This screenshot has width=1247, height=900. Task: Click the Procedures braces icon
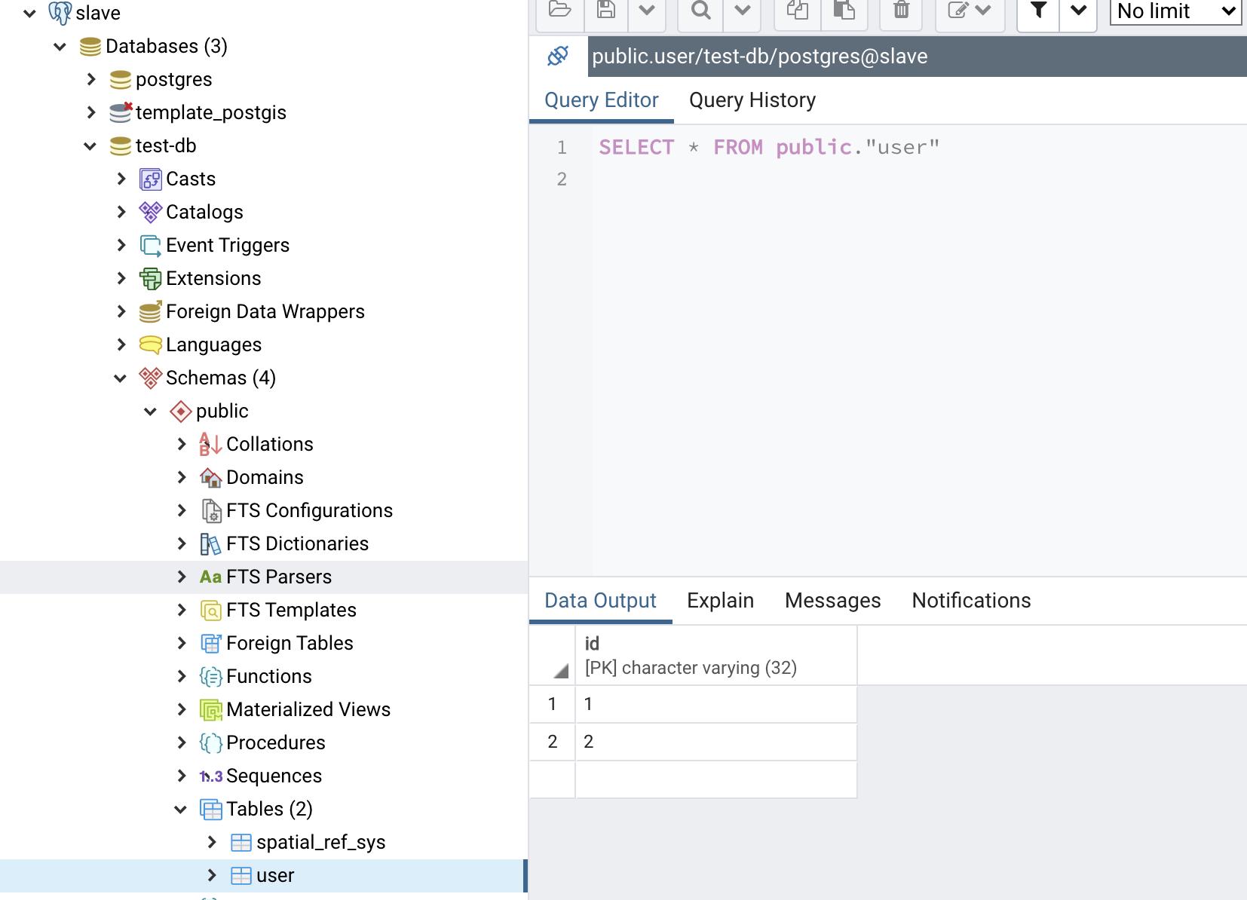[x=211, y=742]
